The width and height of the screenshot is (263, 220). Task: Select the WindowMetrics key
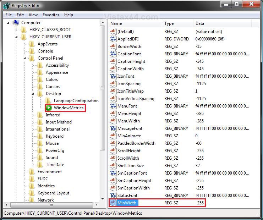69,108
